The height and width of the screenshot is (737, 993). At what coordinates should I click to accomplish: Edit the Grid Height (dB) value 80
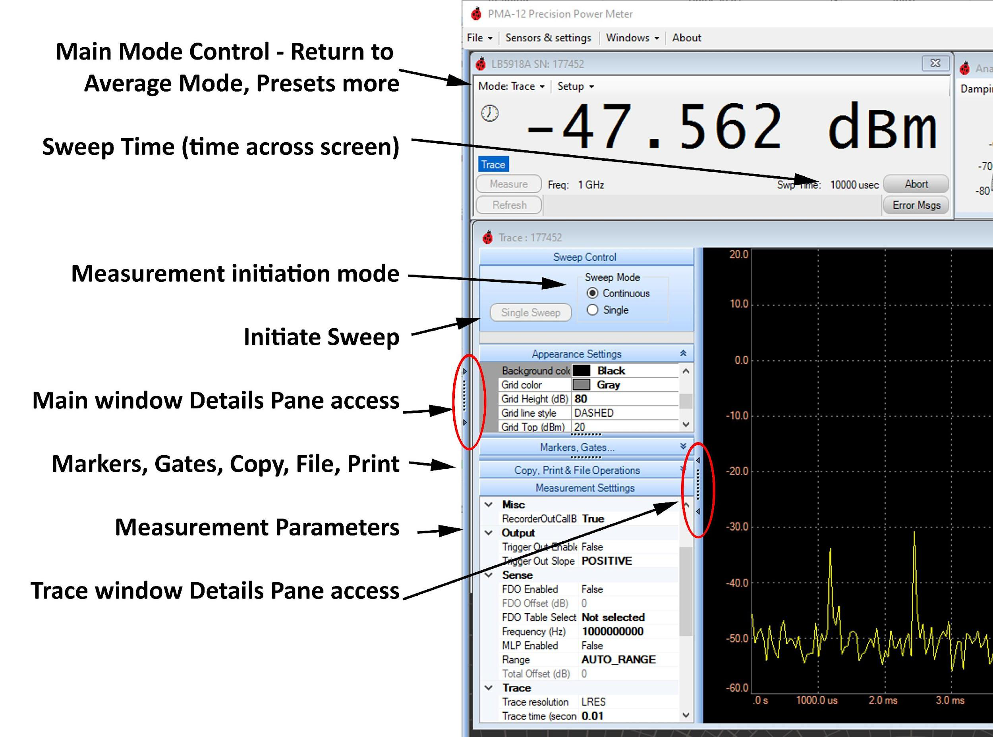coord(625,399)
